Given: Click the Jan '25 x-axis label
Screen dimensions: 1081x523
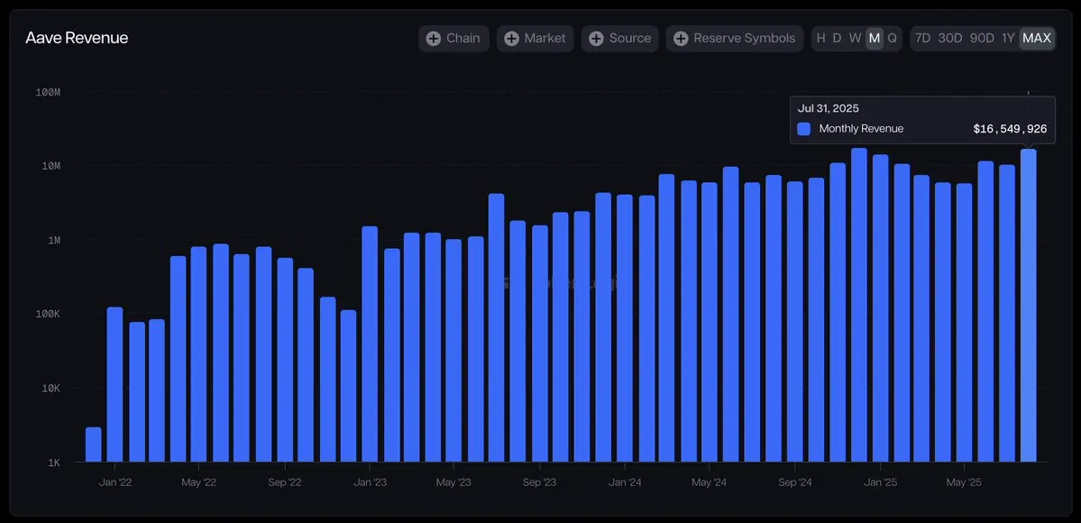Looking at the screenshot, I should pyautogui.click(x=880, y=482).
